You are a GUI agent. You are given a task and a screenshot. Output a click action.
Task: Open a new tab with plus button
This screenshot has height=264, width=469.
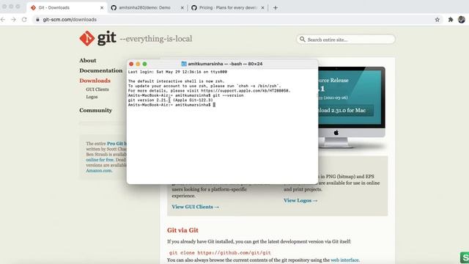pyautogui.click(x=276, y=8)
